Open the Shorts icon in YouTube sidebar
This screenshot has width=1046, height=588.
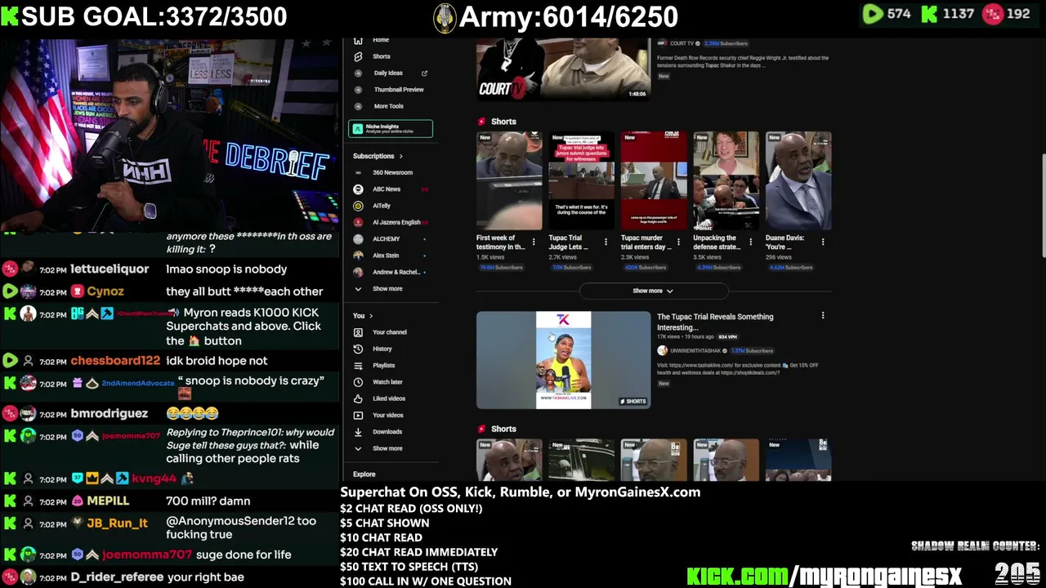pos(358,56)
